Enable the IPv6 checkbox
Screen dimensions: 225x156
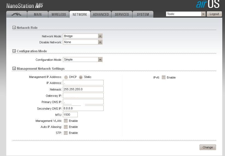163,77
